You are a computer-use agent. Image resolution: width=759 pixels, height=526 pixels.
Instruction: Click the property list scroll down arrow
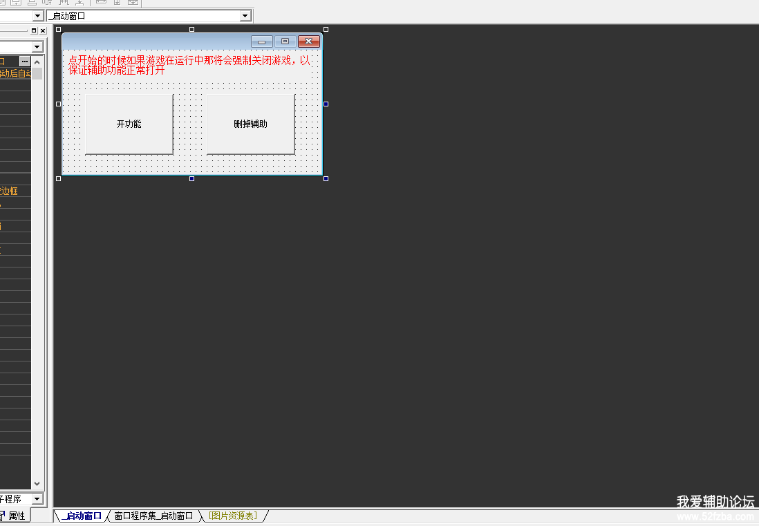37,483
